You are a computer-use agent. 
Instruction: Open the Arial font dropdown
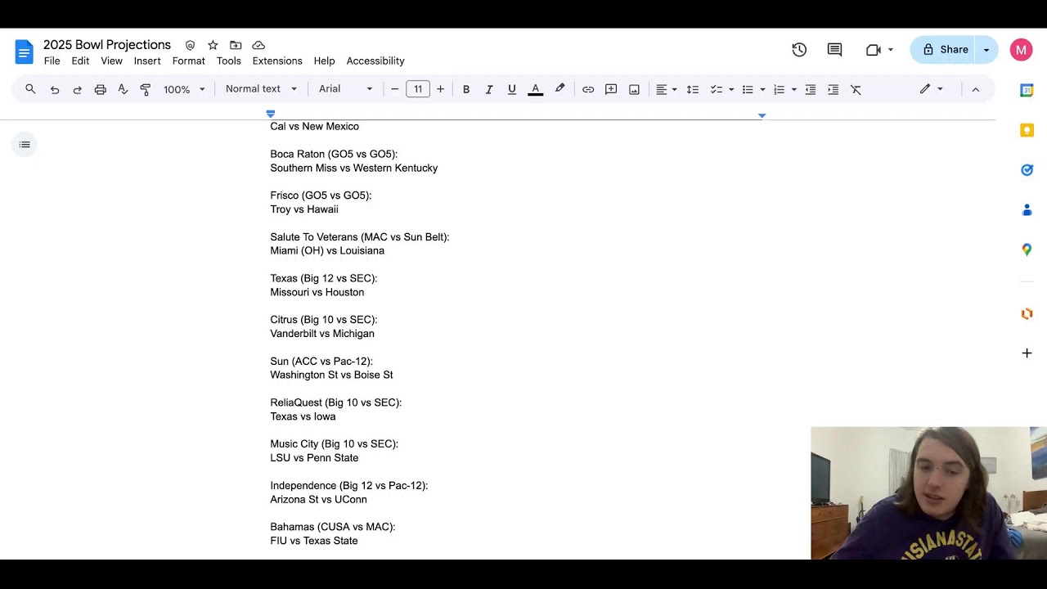tap(345, 89)
